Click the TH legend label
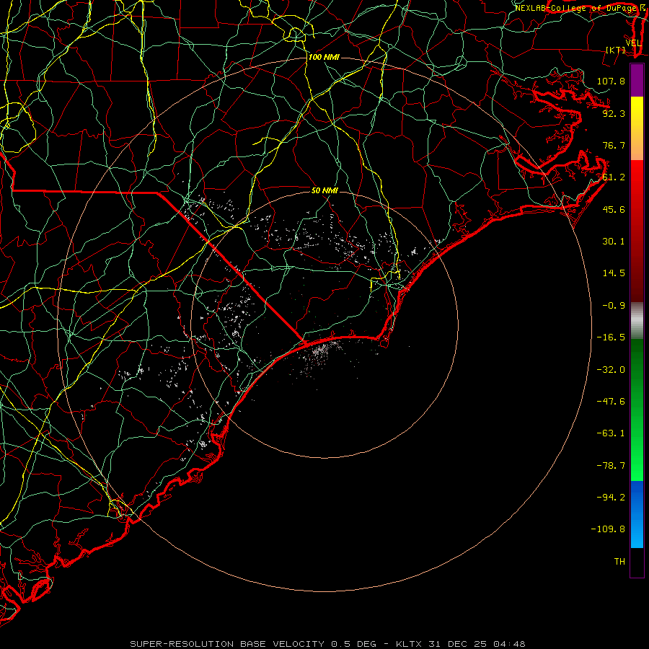649x649 pixels. click(619, 562)
